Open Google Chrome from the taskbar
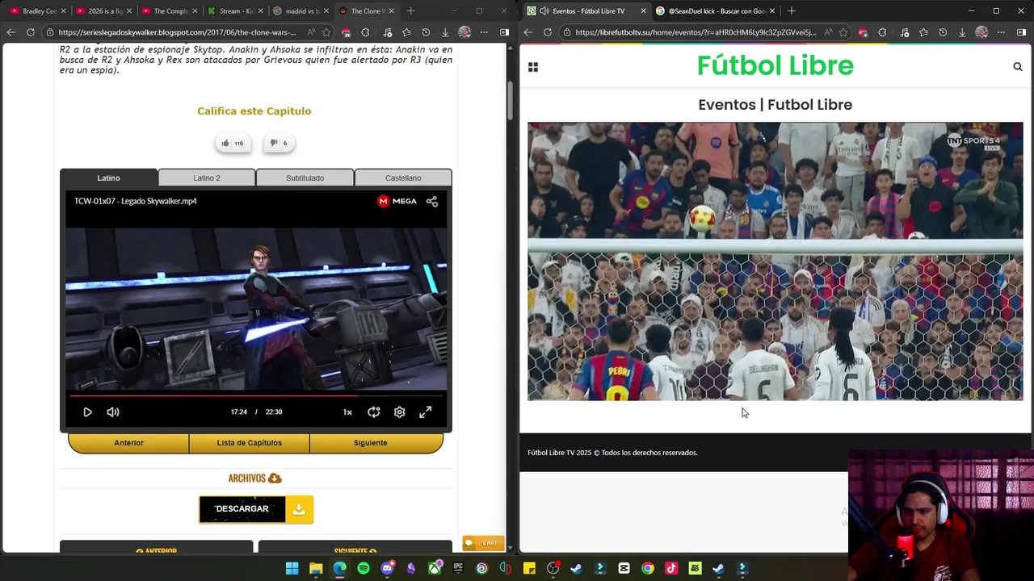Image resolution: width=1034 pixels, height=581 pixels. coord(648,568)
